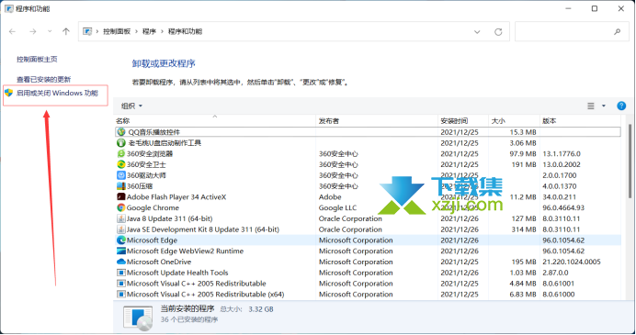Go up one folder level arrow
Screen dimensions: 636x335
click(x=65, y=31)
